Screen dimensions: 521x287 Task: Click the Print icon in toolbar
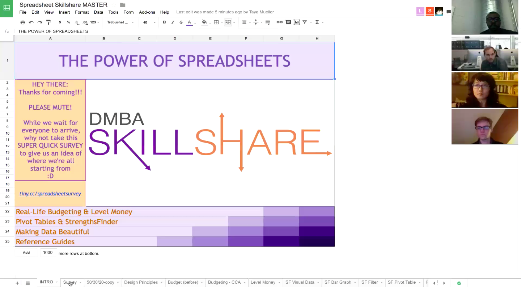(23, 22)
